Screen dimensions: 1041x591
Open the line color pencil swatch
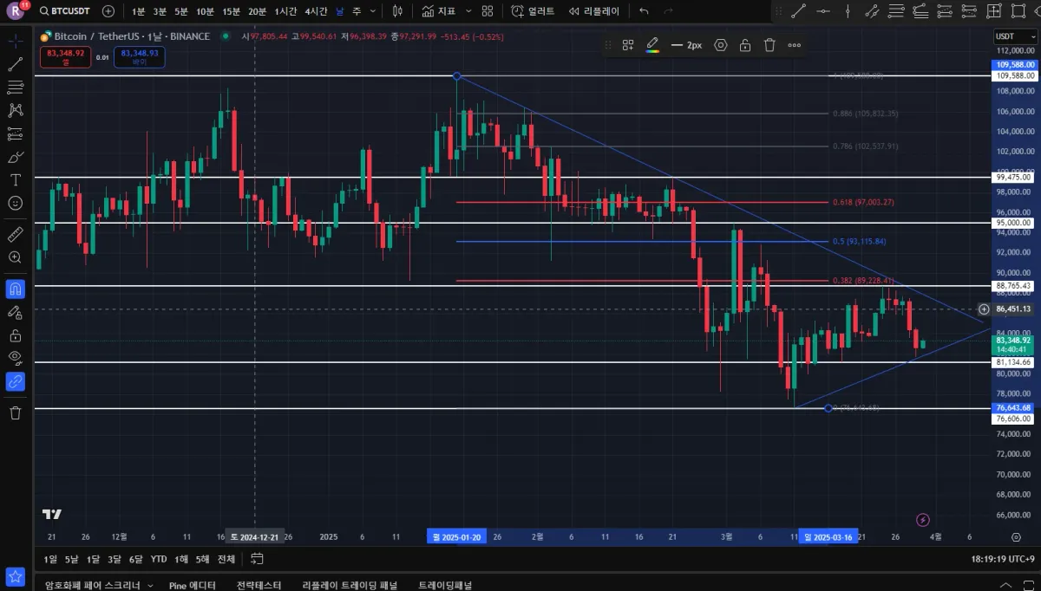coord(653,45)
